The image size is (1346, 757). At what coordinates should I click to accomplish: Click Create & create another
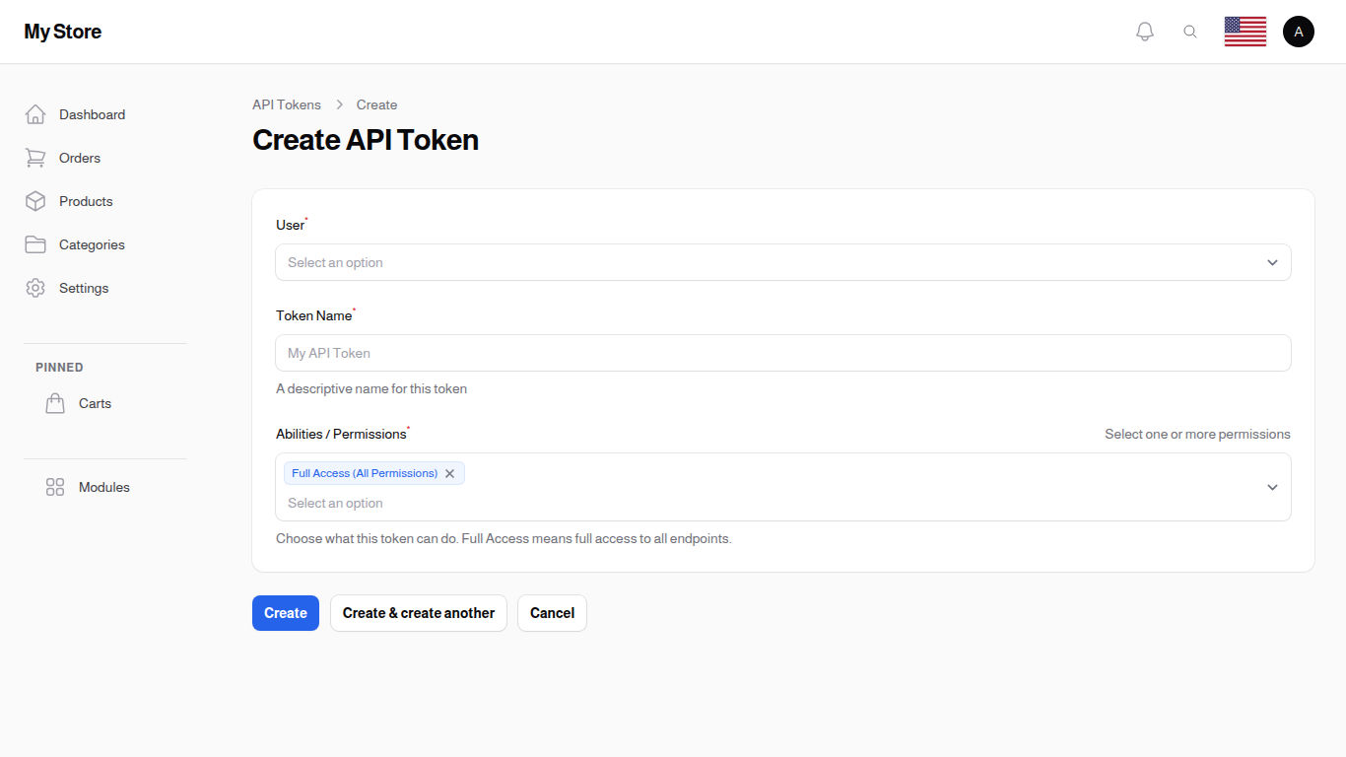(x=418, y=613)
